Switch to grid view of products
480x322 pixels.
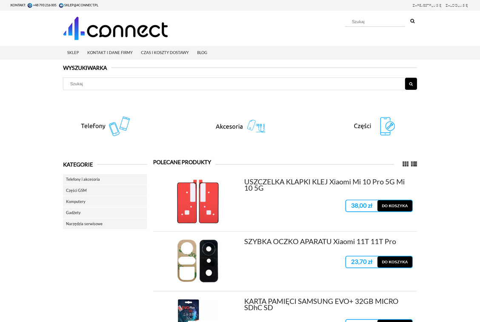(405, 164)
